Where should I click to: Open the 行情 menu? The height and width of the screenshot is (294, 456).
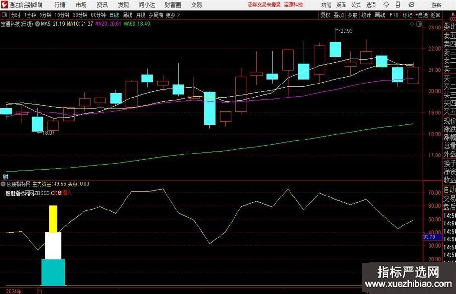pos(60,5)
